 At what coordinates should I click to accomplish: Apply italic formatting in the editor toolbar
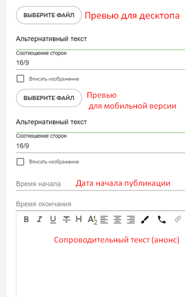point(40,220)
